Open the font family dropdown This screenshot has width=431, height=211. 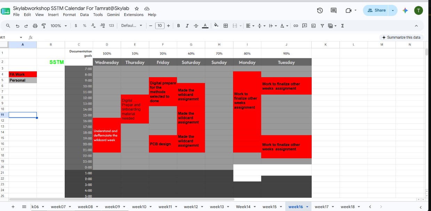pos(132,26)
